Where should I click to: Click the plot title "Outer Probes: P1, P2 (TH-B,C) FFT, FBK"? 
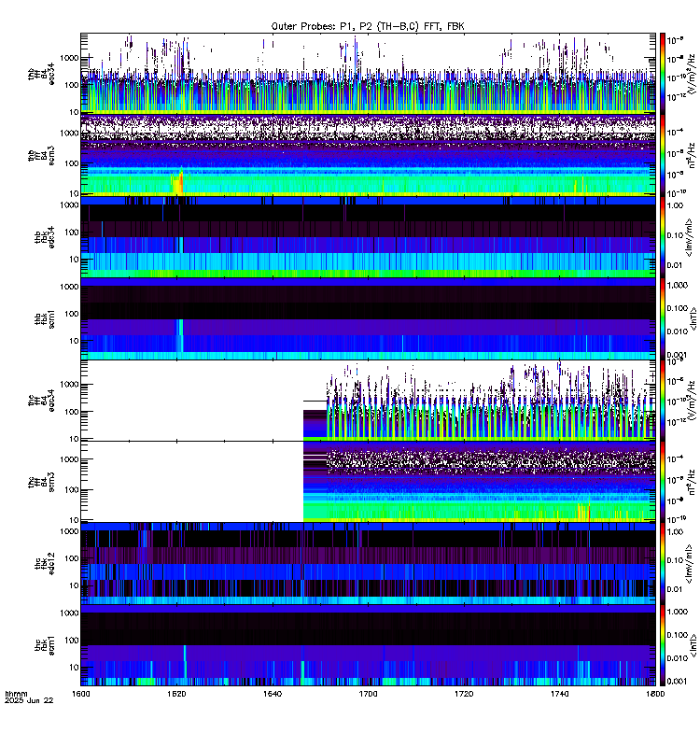point(368,27)
